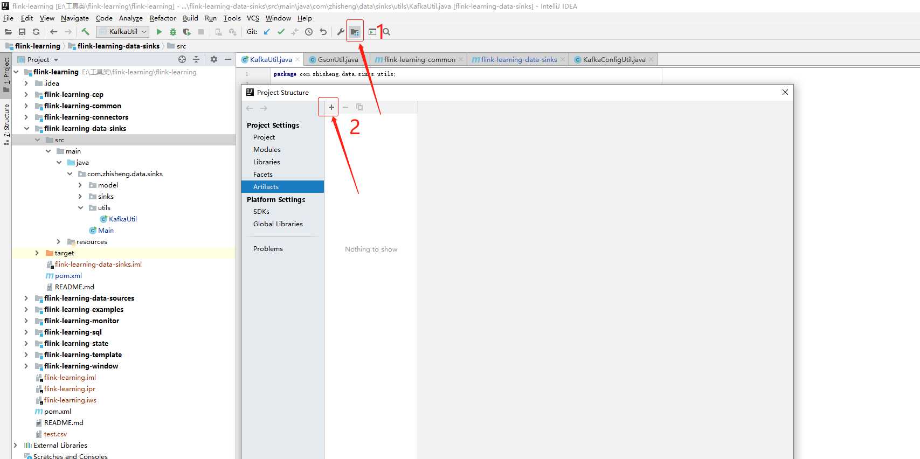Open the Navigate menu
Viewport: 920px width, 459px height.
[75, 18]
